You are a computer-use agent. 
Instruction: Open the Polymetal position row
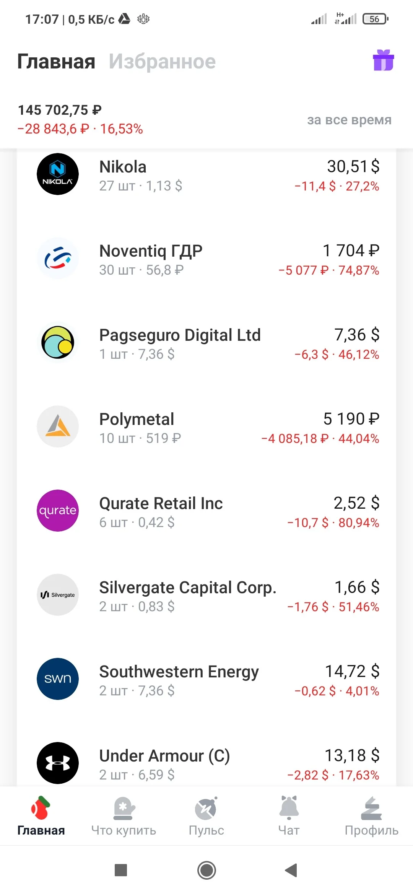[x=206, y=426]
